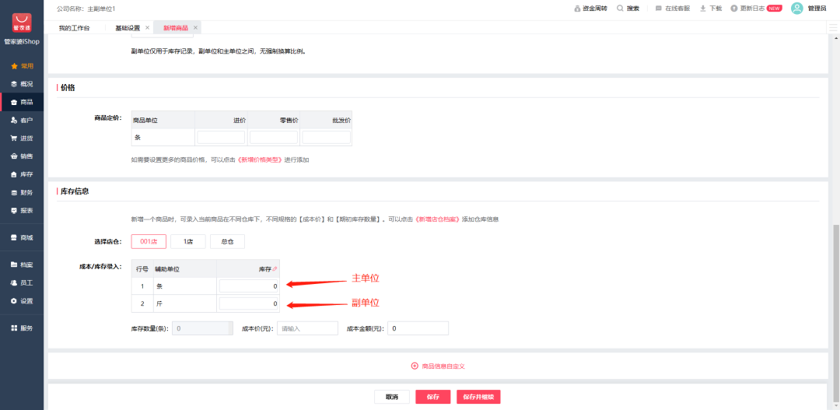
Task: Click the 价格 section heading
Action: 68,87
